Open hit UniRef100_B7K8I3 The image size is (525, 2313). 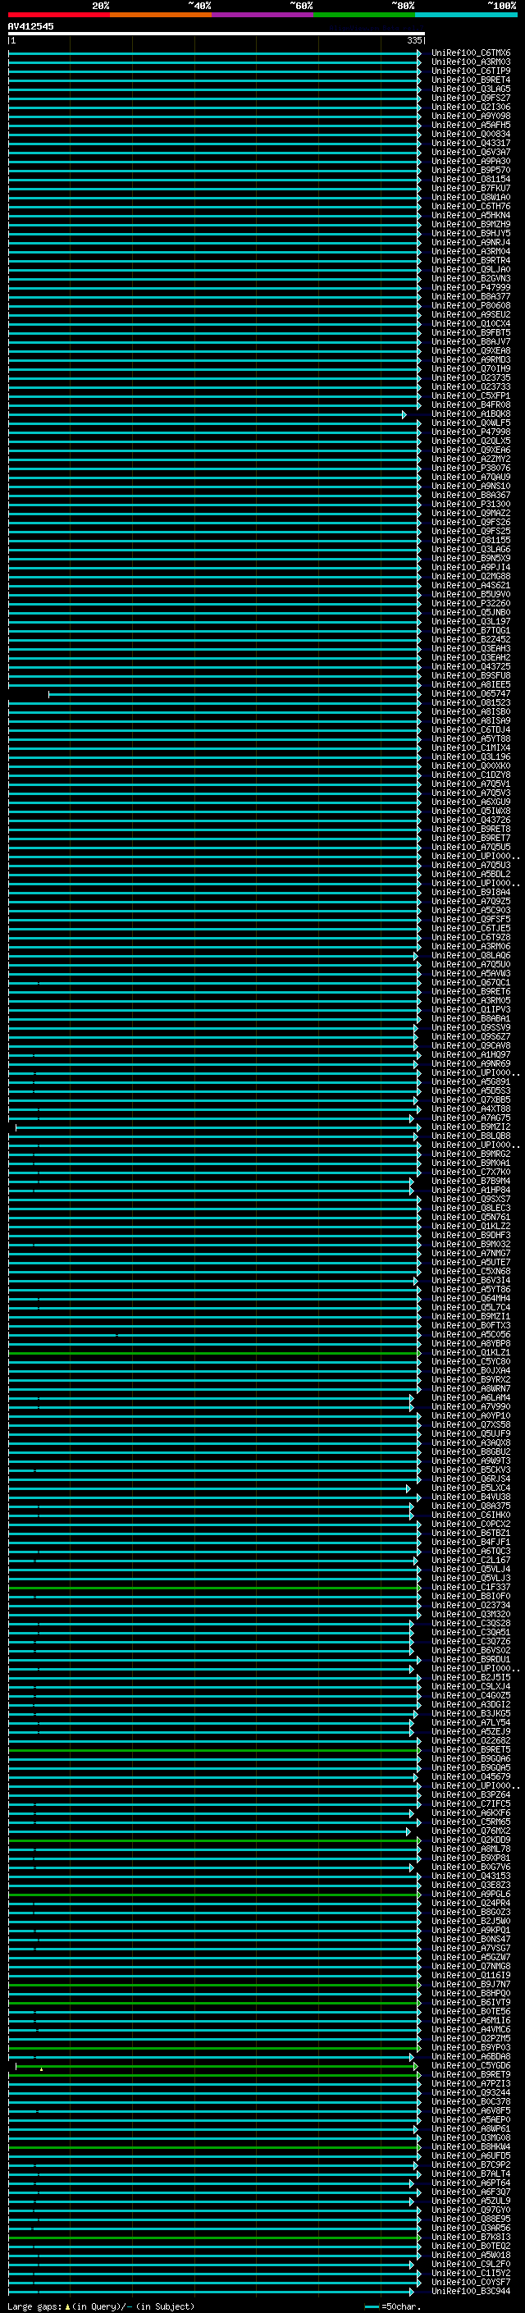[x=471, y=2237]
